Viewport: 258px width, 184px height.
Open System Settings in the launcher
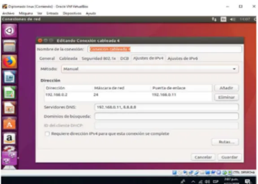point(9,149)
